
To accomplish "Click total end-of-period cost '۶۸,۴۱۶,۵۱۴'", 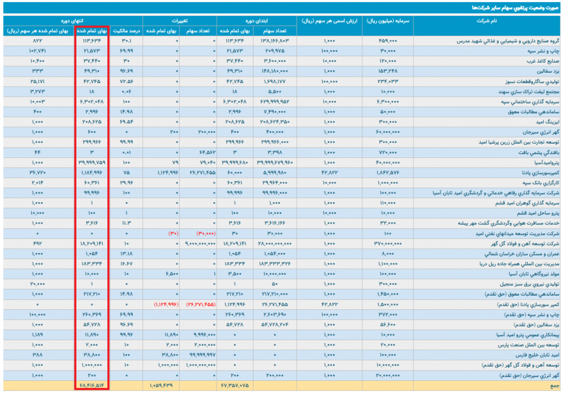I will [92, 385].
